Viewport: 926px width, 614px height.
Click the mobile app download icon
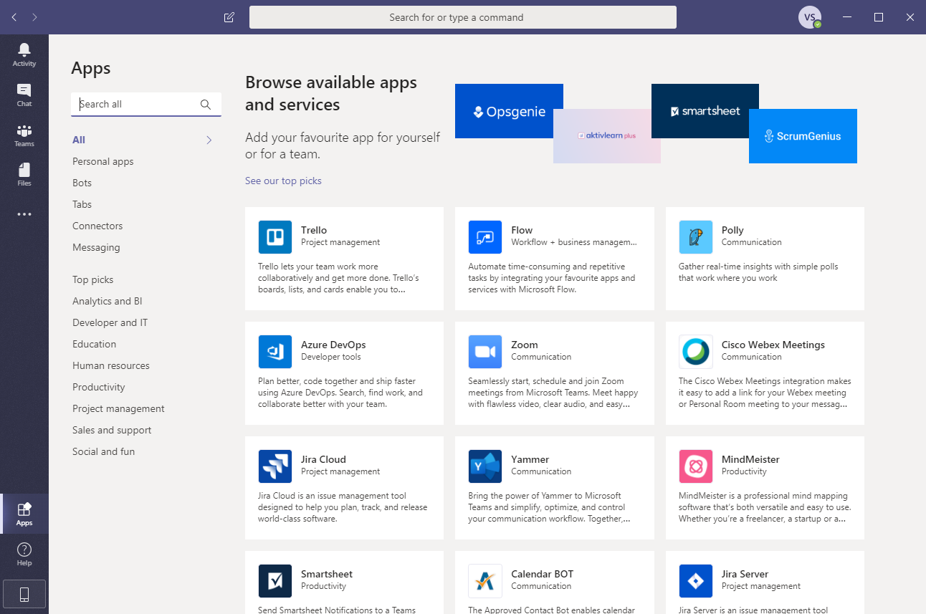pos(24,594)
